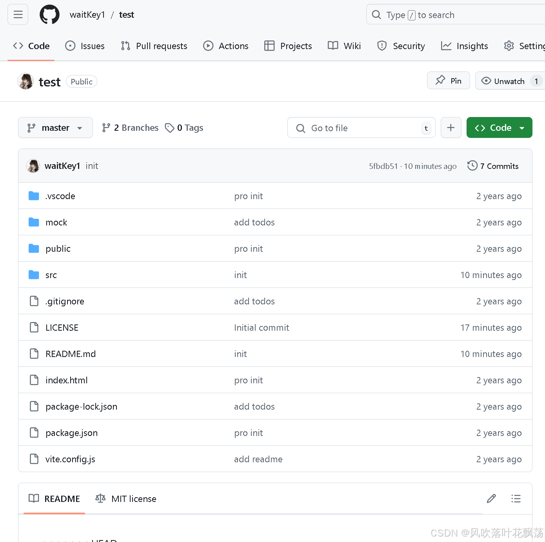Image resolution: width=545 pixels, height=542 pixels.
Task: Open the vite.config.js file
Action: click(70, 459)
